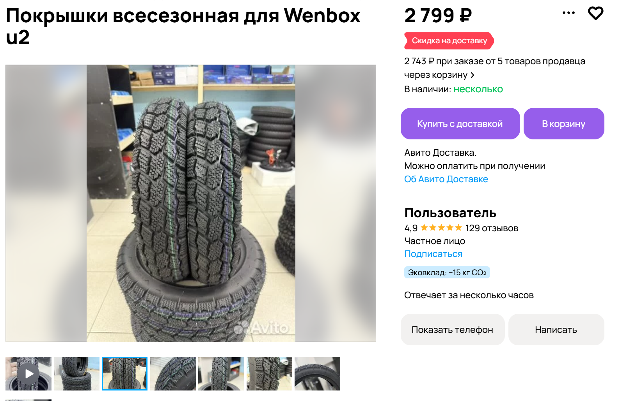The height and width of the screenshot is (401, 620).
Task: Add the item via 'В корзину' button
Action: [564, 124]
